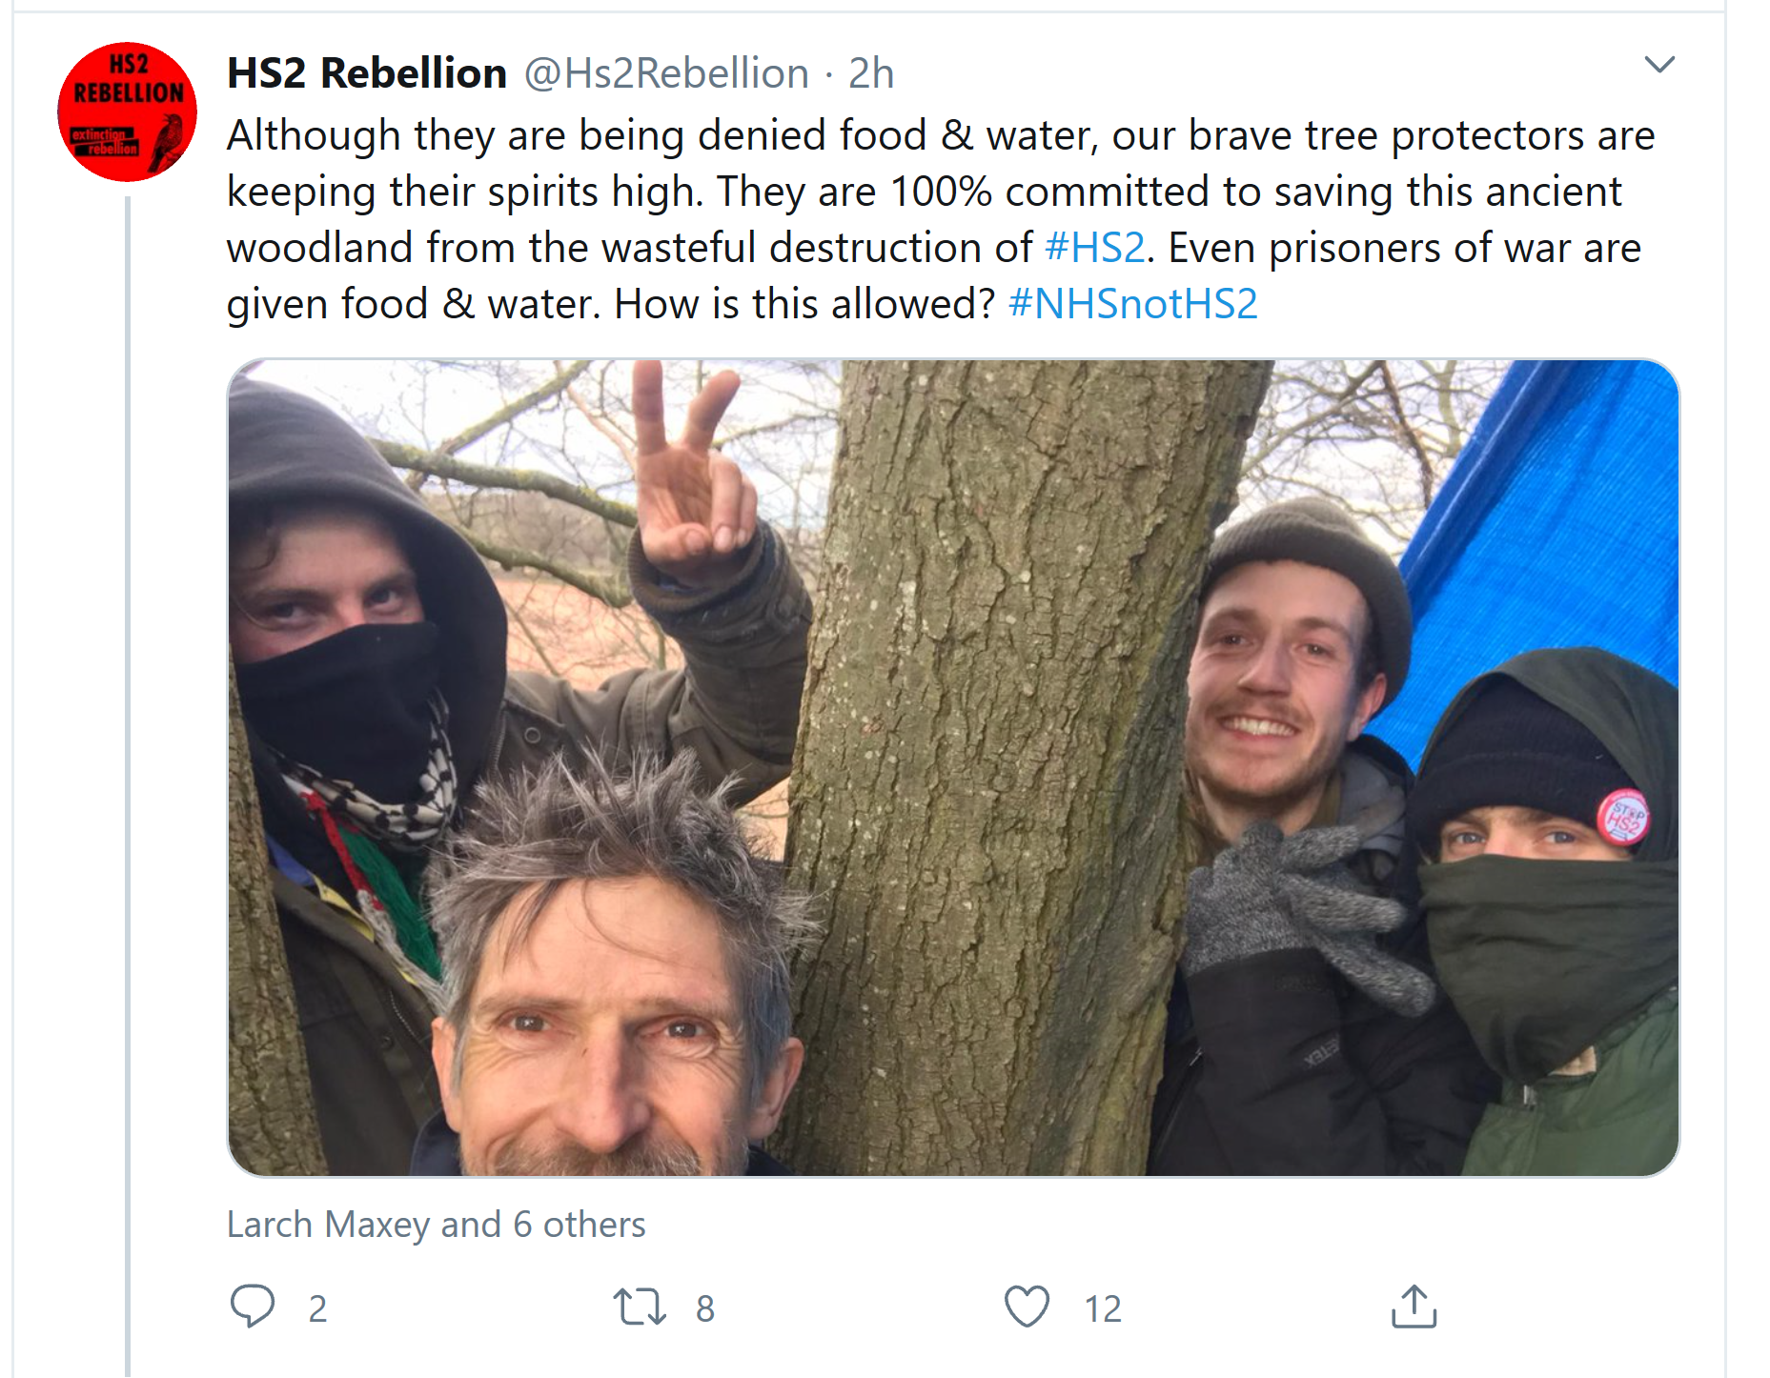
Task: Click the HS2 Rebellion profile avatar
Action: point(127,108)
